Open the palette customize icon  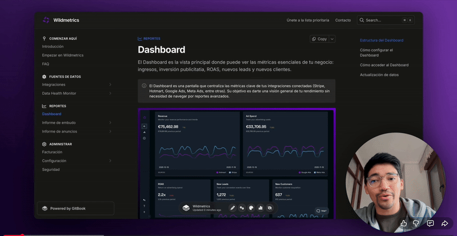click(x=251, y=208)
